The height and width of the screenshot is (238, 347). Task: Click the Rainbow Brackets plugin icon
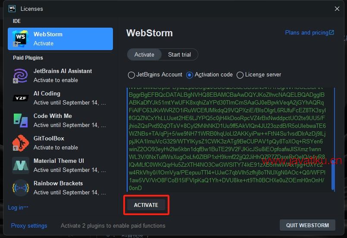click(20, 187)
